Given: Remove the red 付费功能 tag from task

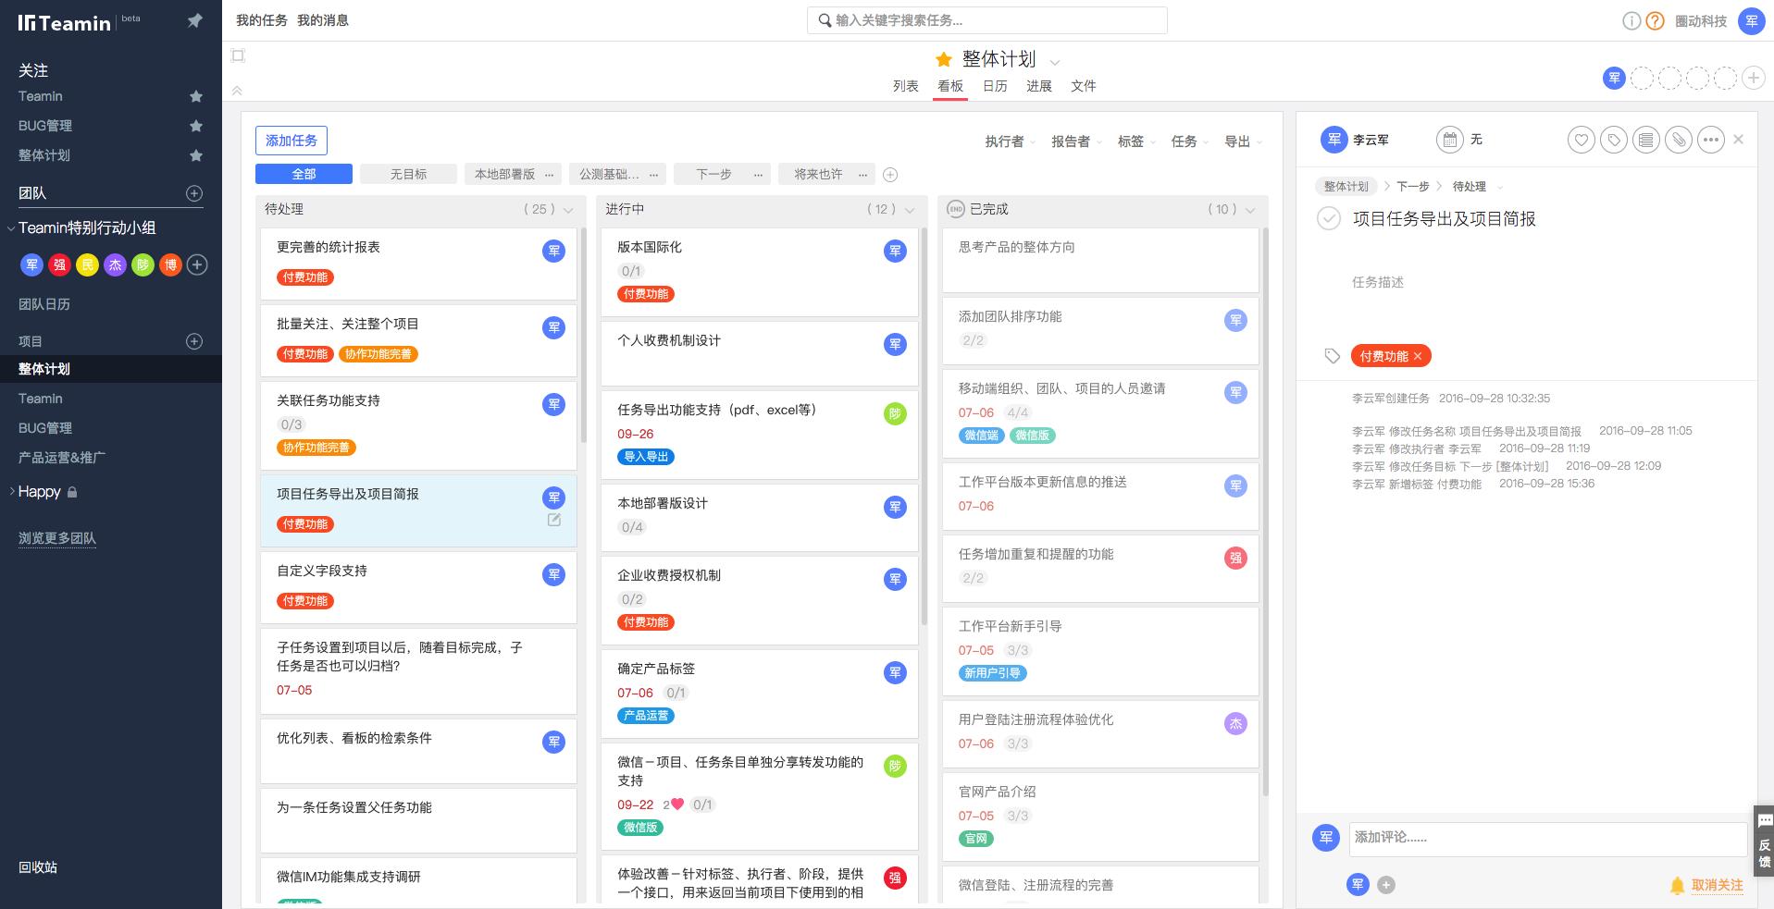Looking at the screenshot, I should pyautogui.click(x=1418, y=356).
